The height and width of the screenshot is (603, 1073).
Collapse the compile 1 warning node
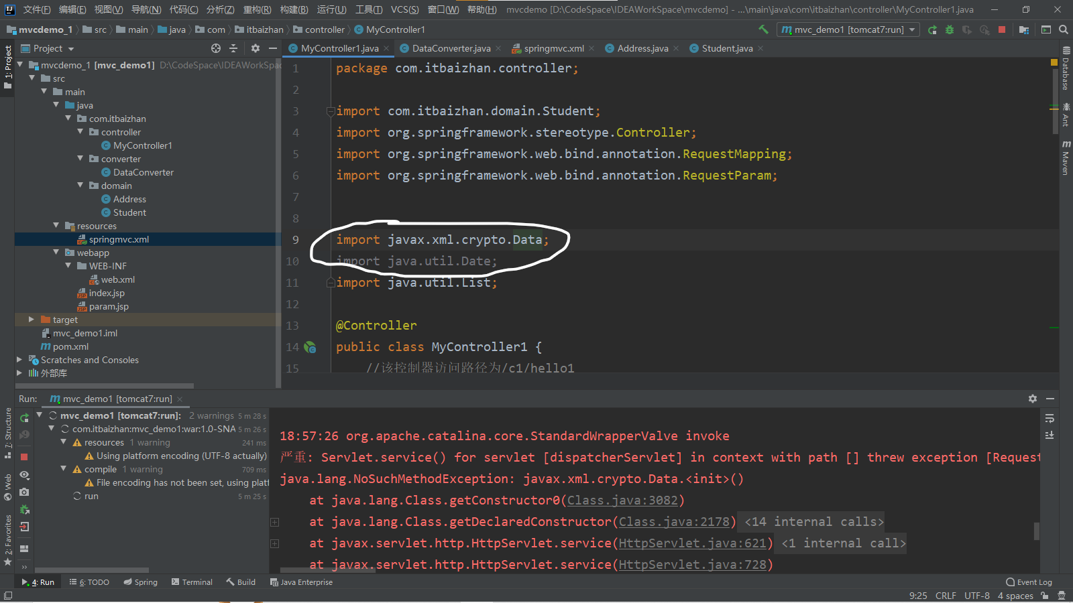pyautogui.click(x=63, y=469)
